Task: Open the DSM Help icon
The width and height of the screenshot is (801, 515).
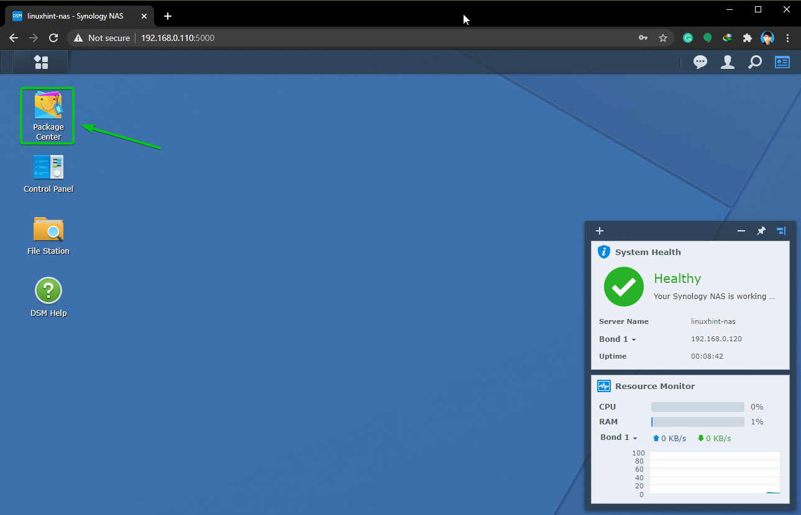Action: pos(48,298)
